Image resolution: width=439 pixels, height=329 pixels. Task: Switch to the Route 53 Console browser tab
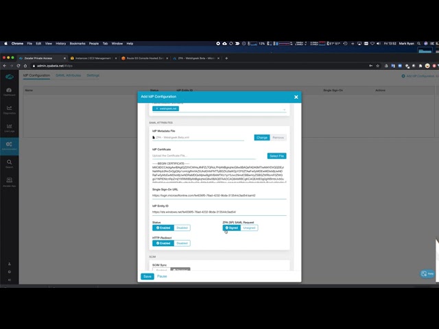click(145, 58)
